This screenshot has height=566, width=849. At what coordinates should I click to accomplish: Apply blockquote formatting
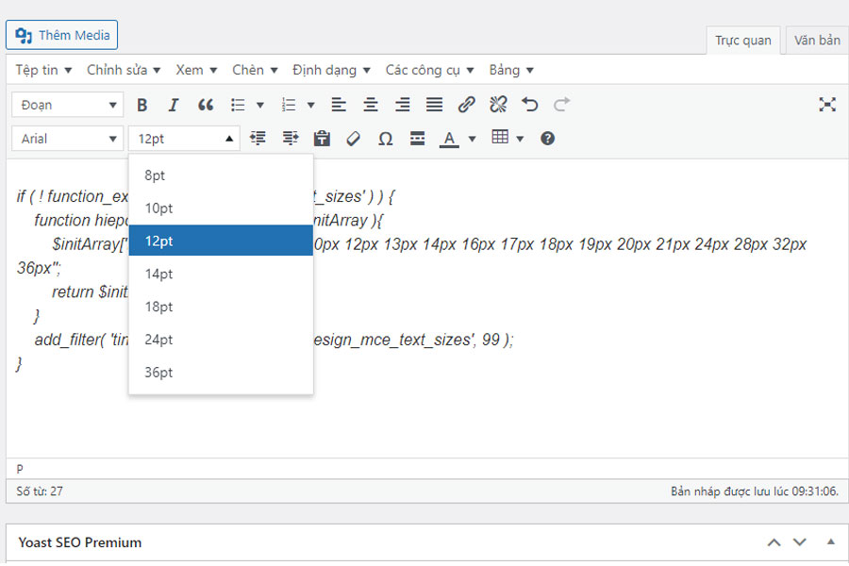(x=206, y=105)
